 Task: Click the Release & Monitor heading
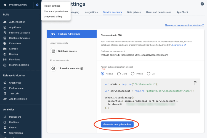[14, 75]
